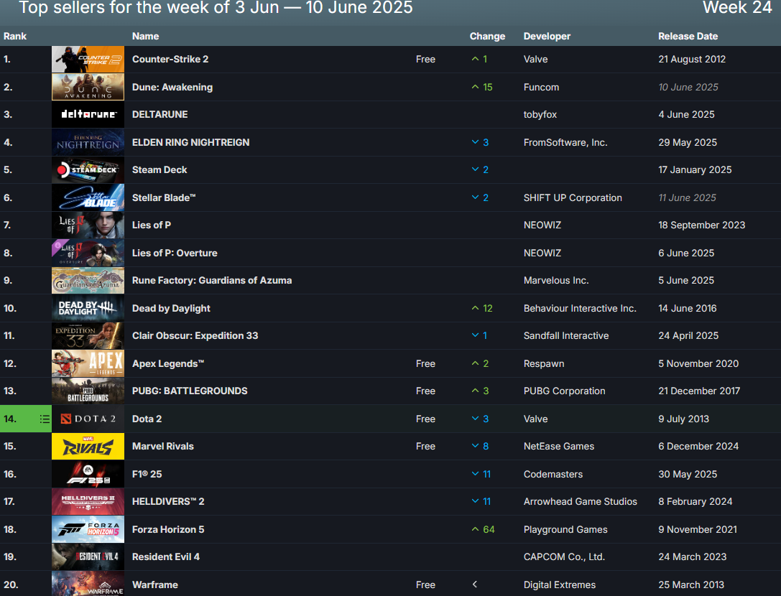Sort by the Change column header
Viewport: 781px width, 596px height.
(x=487, y=37)
